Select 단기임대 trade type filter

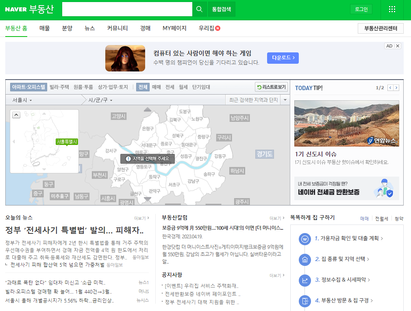pyautogui.click(x=201, y=87)
